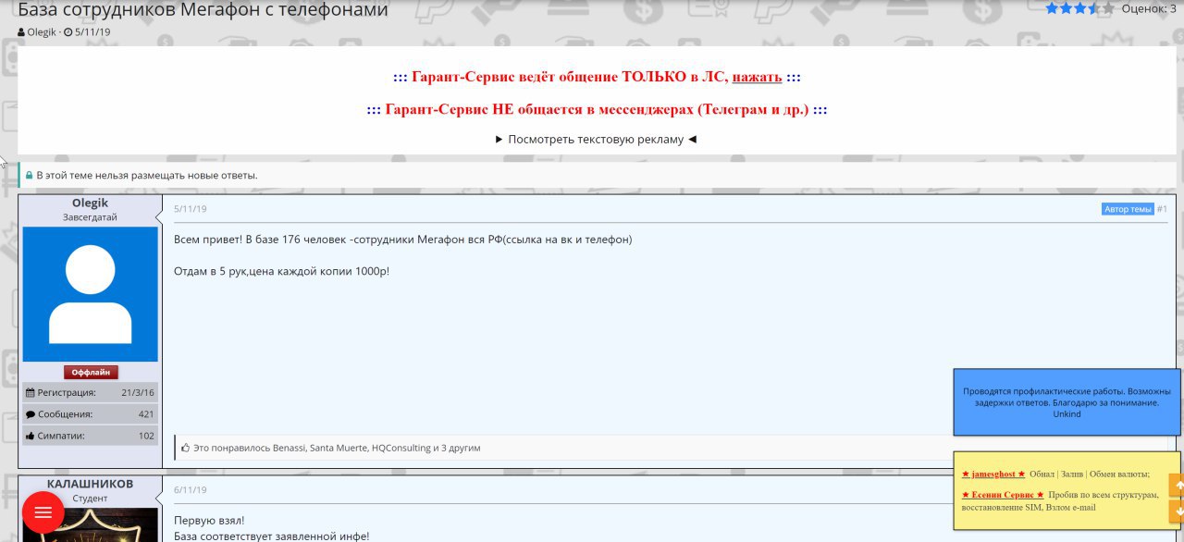The image size is (1184, 542).
Task: Click the speech bubble icon next to Сообщения
Action: point(30,414)
